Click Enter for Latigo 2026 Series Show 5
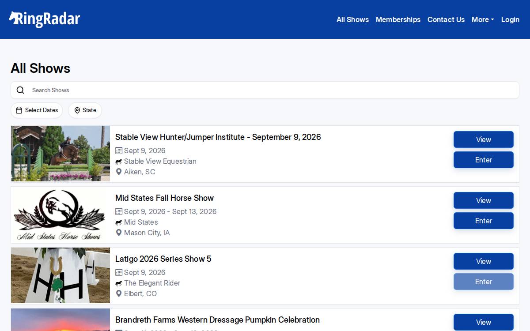 pos(484,282)
